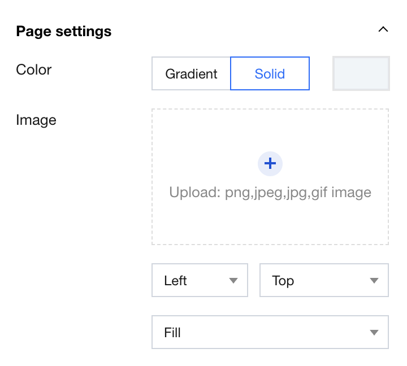This screenshot has height=366, width=407.
Task: Open the page color swatch picker
Action: coord(361,73)
